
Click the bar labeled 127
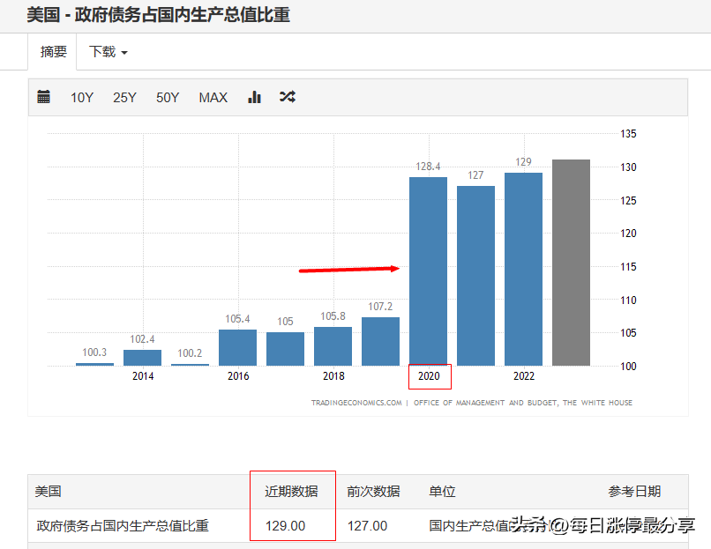[475, 276]
